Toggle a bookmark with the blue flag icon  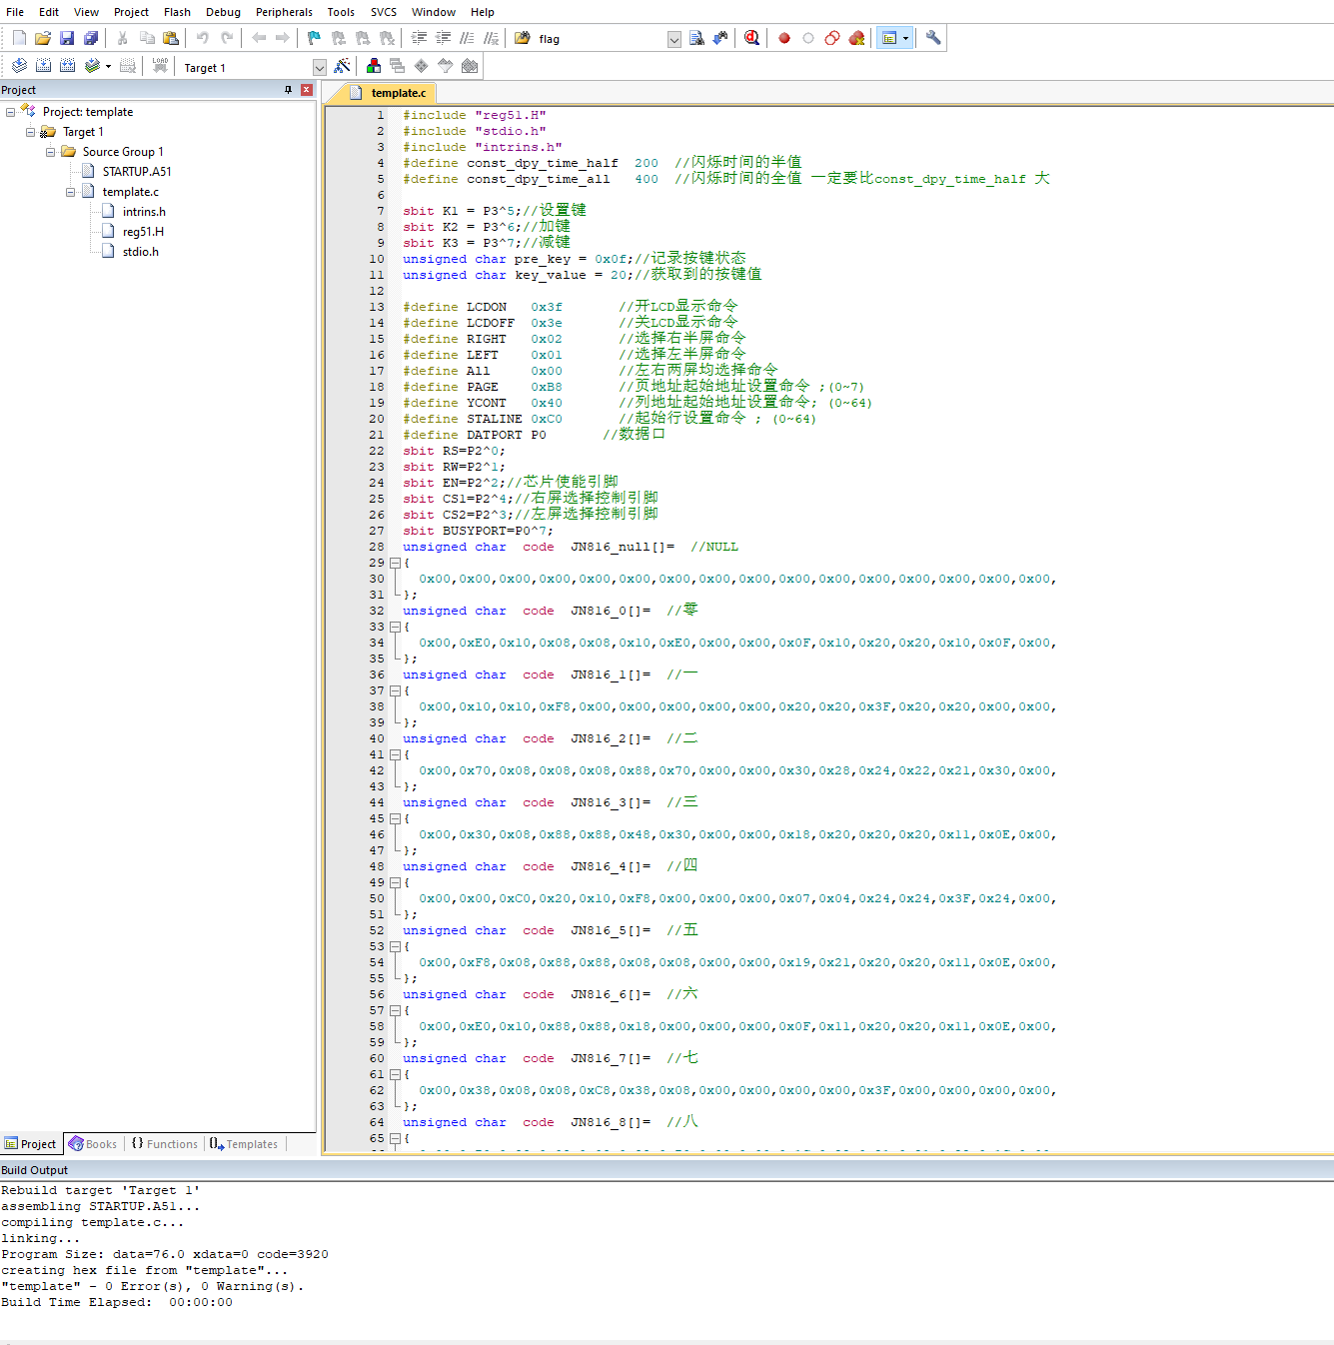click(x=314, y=38)
